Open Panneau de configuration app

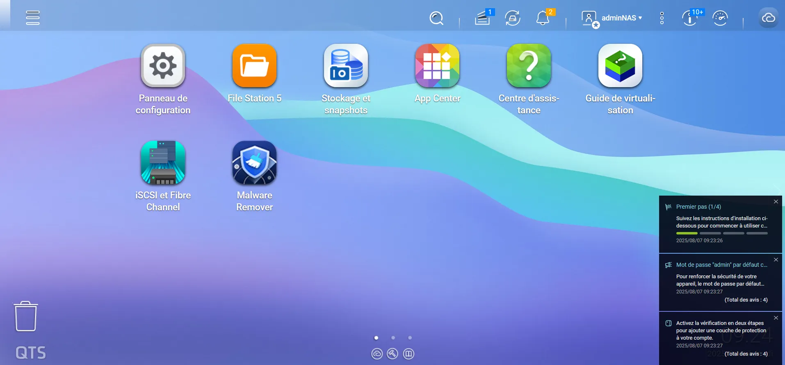click(163, 66)
